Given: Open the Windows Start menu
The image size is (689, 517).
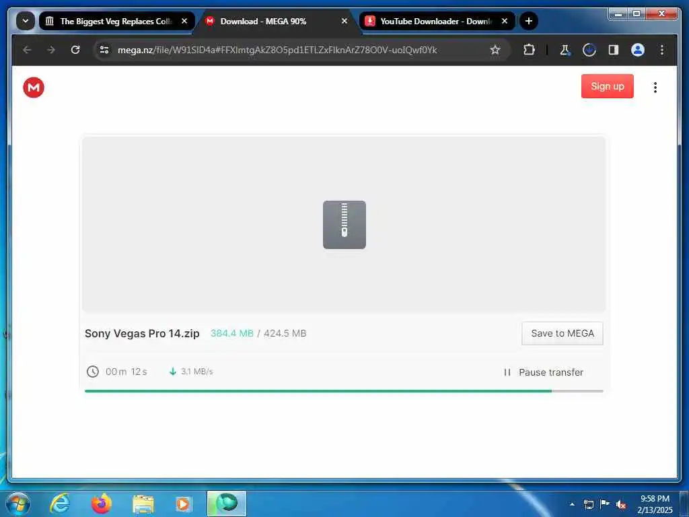Looking at the screenshot, I should [x=18, y=504].
